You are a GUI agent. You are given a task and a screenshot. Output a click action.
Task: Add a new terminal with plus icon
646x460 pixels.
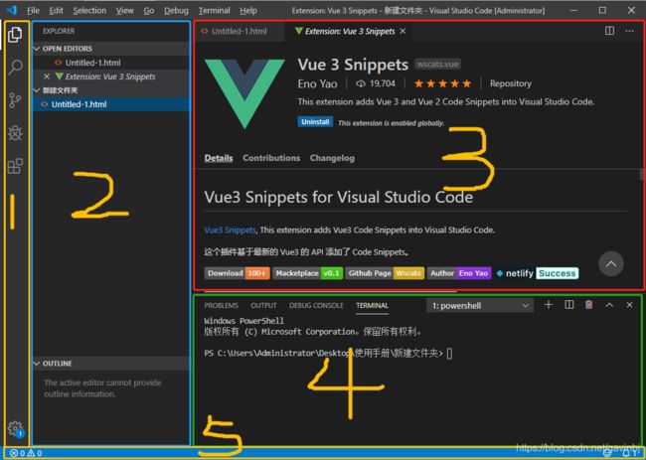(549, 305)
